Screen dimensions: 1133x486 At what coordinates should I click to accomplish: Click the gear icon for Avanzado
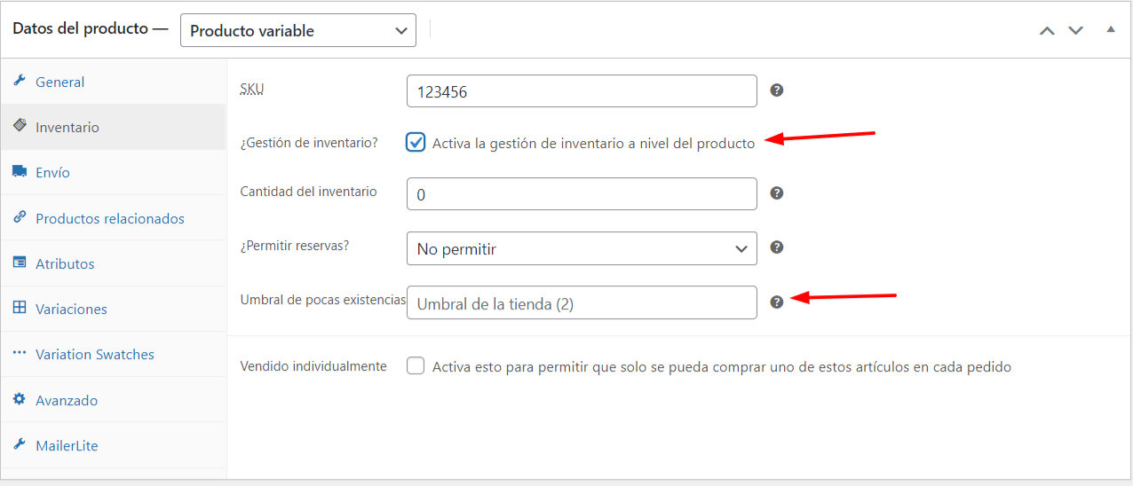pos(20,399)
